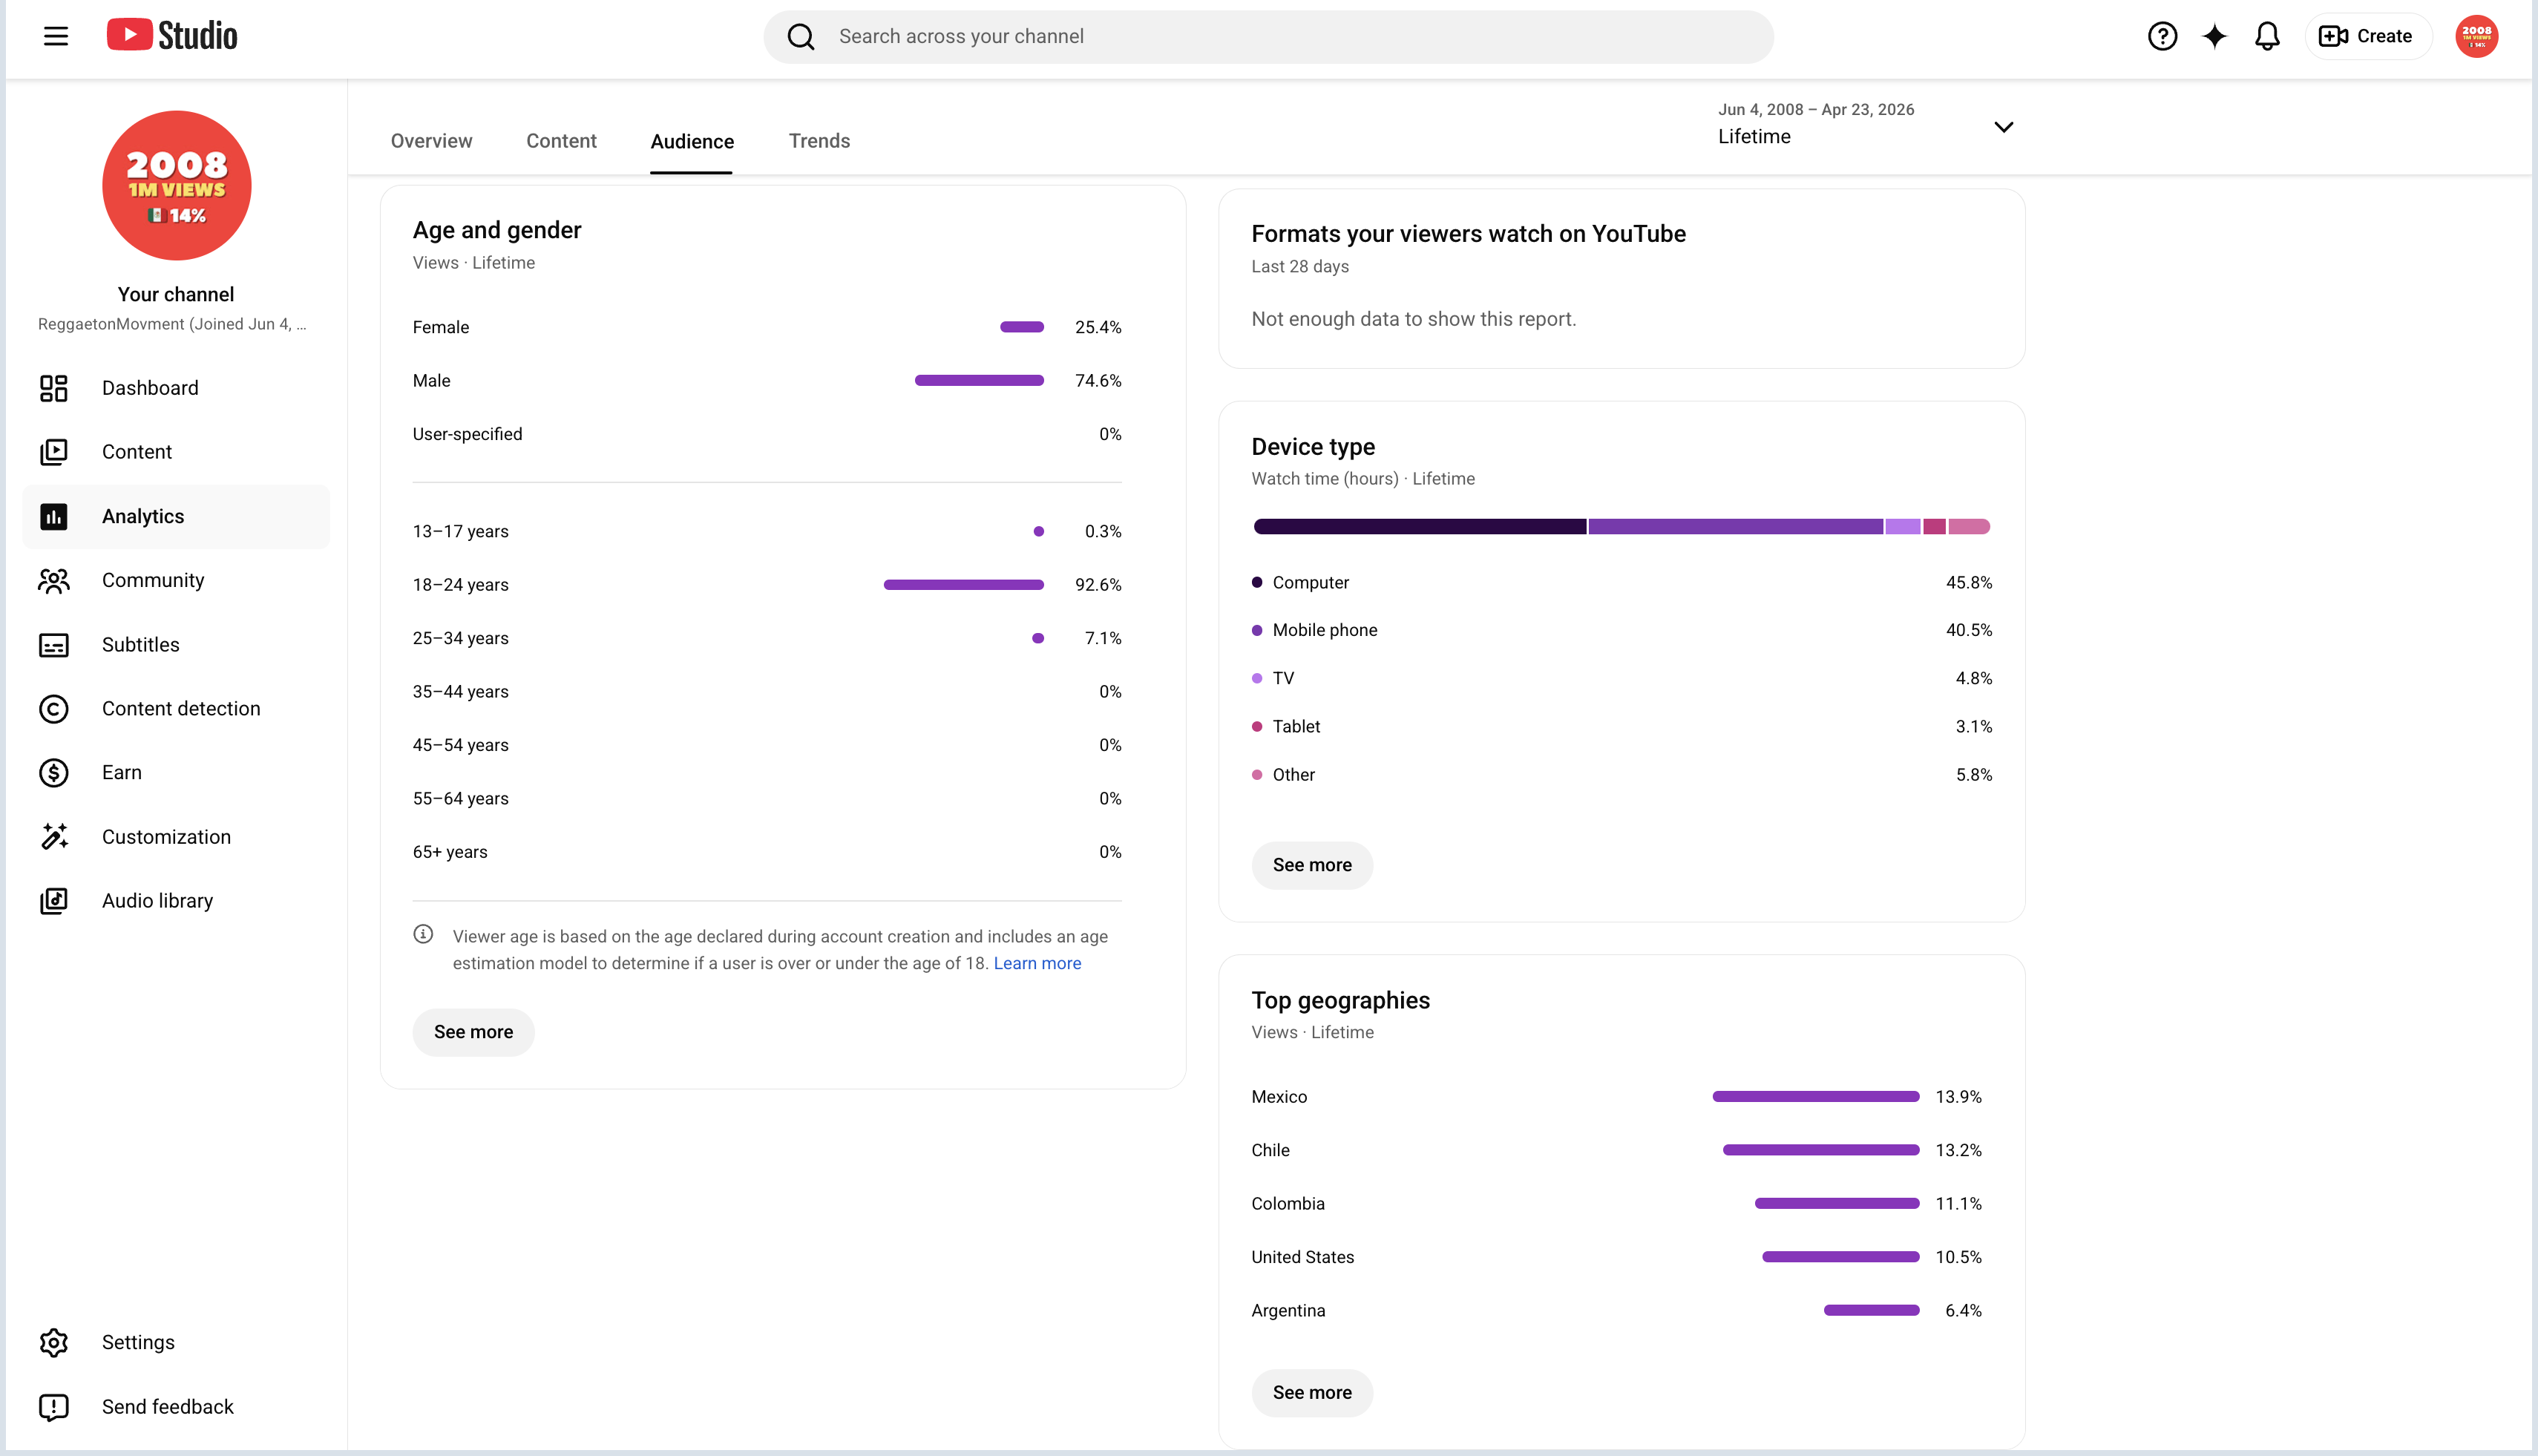Viewport: 2538px width, 1456px height.
Task: Click the Search across your channel field
Action: point(1268,37)
